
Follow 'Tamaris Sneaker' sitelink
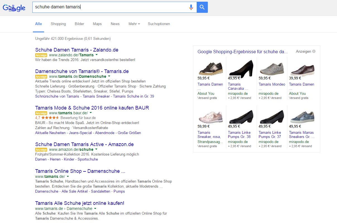tap(96, 96)
